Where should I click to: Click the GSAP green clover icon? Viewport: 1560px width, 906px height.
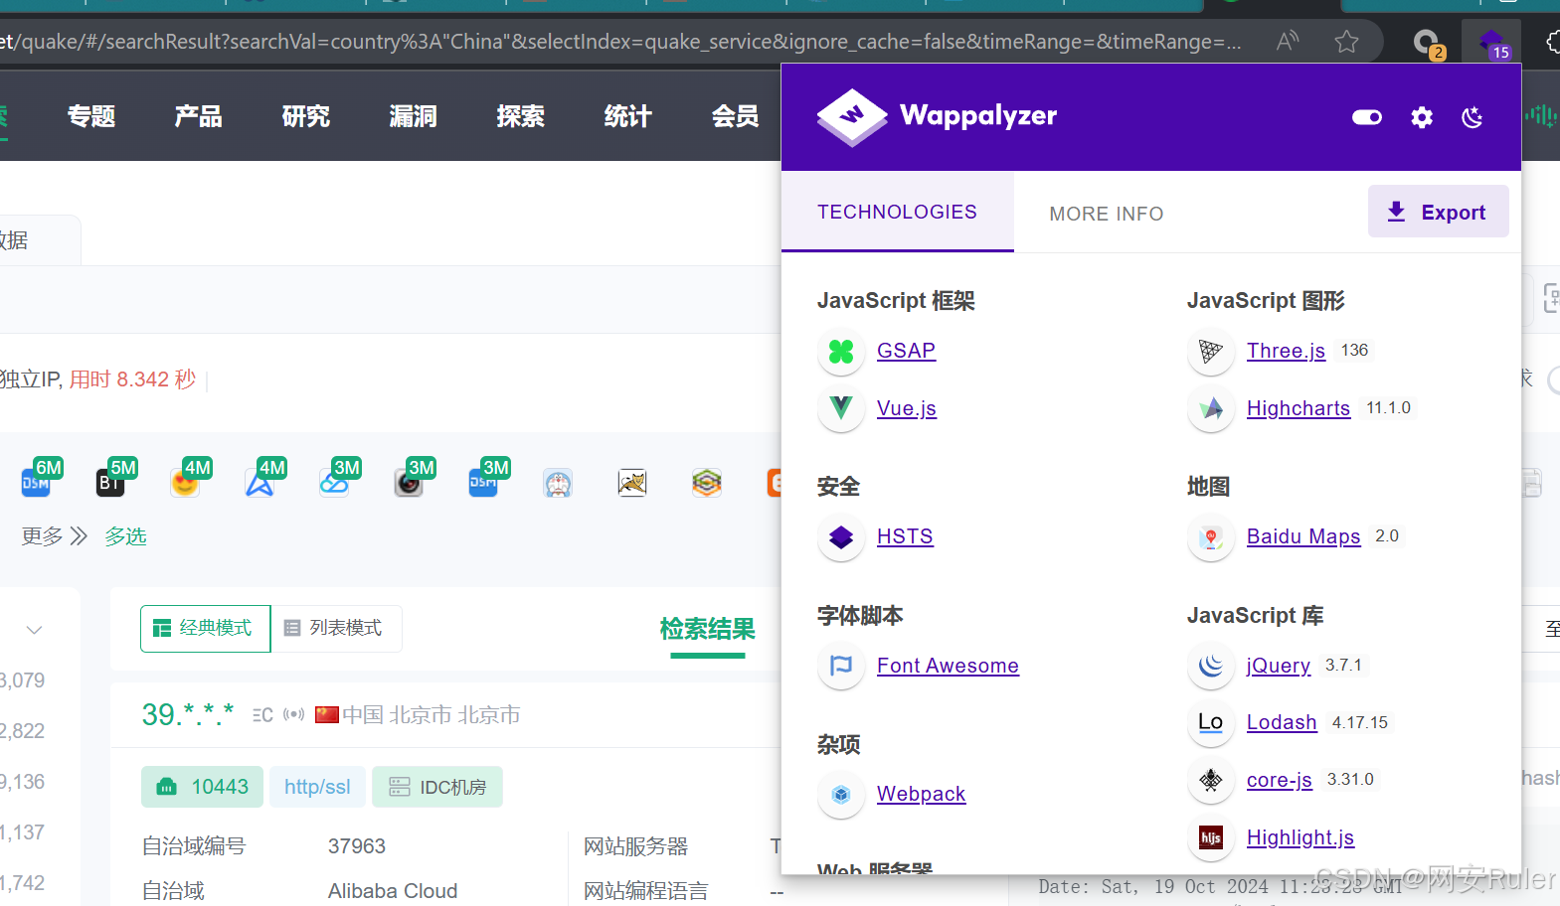pyautogui.click(x=841, y=352)
